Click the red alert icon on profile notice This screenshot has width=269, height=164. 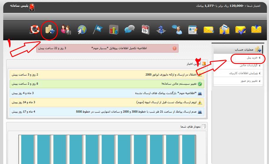(x=174, y=48)
